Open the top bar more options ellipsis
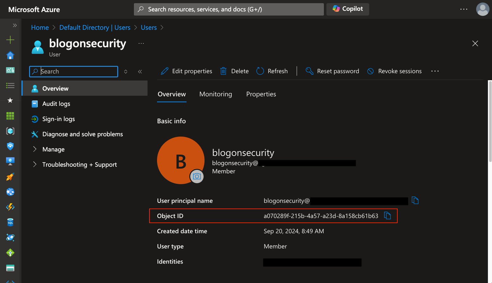This screenshot has height=283, width=492. [x=464, y=9]
